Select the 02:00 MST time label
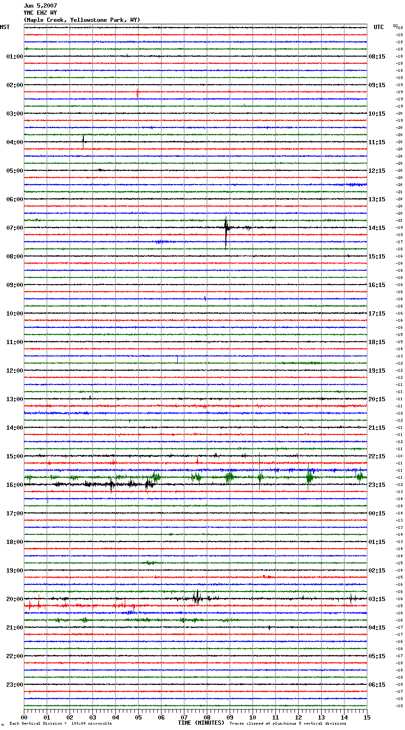 click(x=15, y=85)
